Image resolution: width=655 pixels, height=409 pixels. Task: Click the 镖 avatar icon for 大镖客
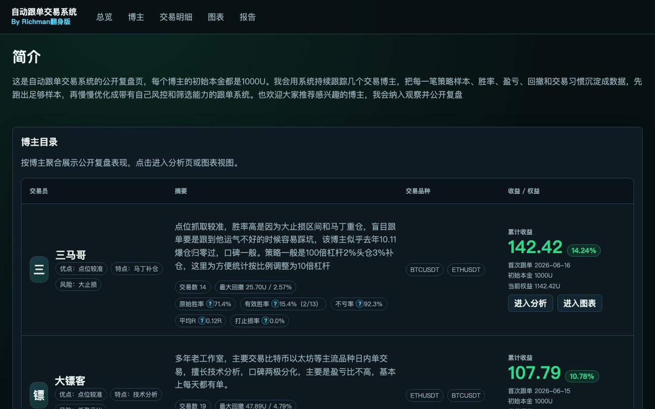[x=39, y=395]
